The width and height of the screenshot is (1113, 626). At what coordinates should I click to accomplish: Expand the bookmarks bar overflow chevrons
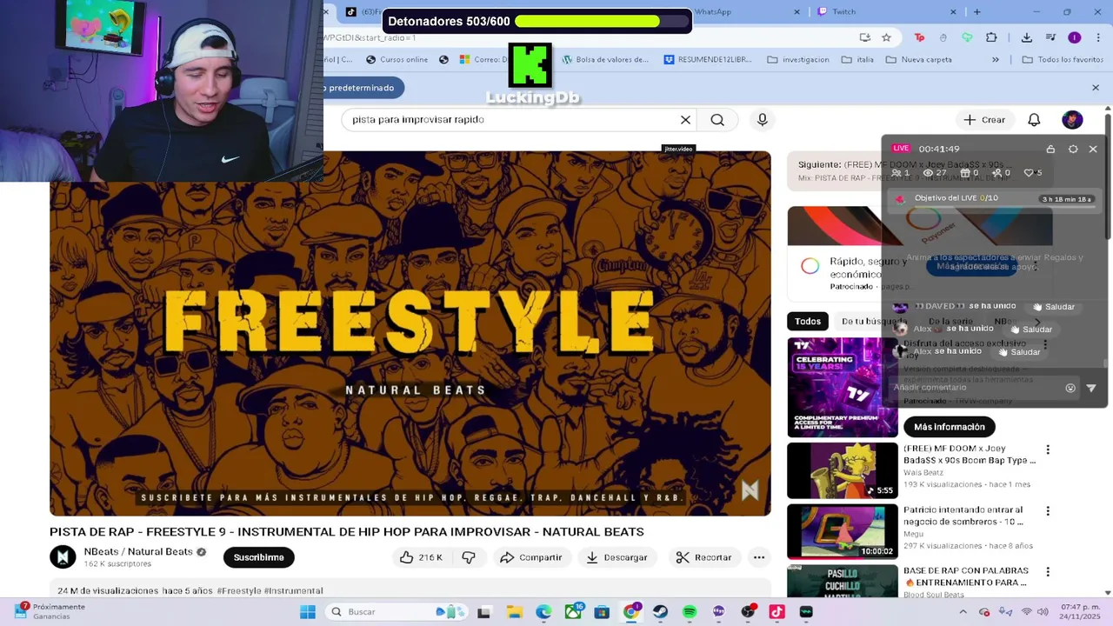pos(996,60)
